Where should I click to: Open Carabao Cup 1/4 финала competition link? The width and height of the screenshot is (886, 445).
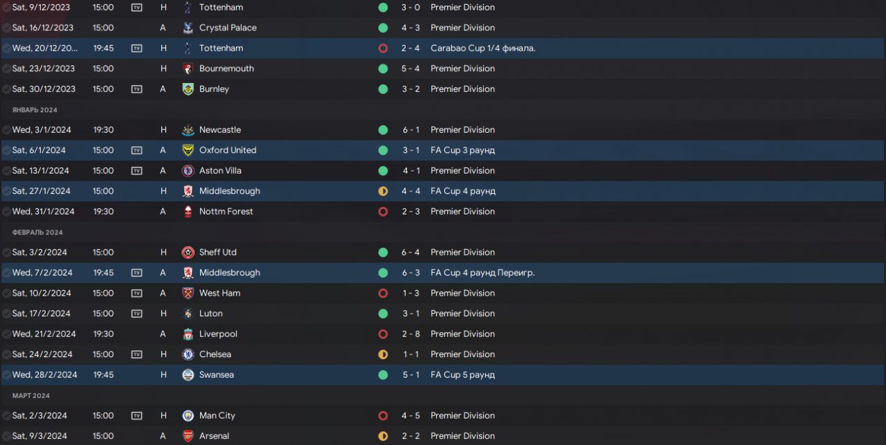tap(483, 48)
